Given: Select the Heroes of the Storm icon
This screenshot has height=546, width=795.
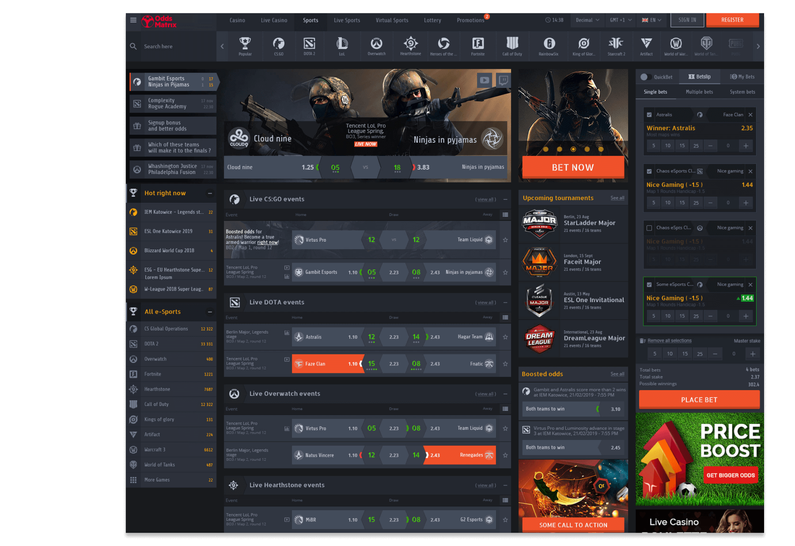Looking at the screenshot, I should point(443,46).
